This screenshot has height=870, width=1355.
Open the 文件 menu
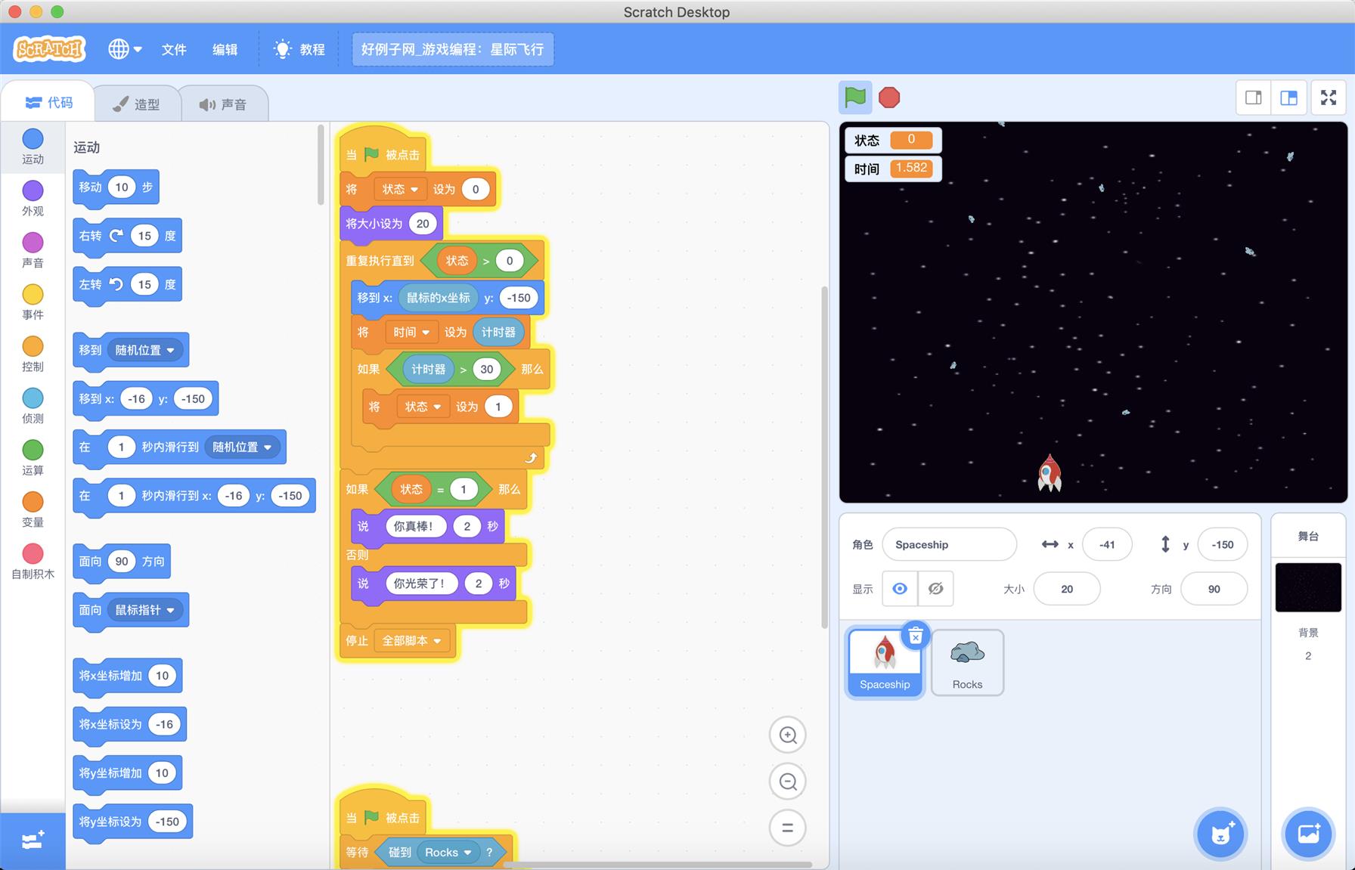coord(174,49)
